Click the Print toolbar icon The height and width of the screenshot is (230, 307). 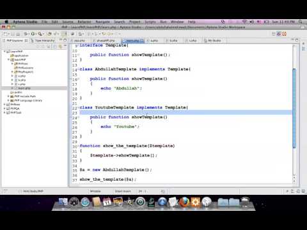(x=18, y=34)
